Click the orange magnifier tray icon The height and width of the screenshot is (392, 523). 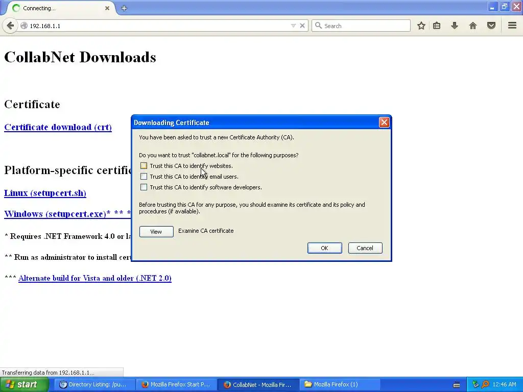(x=485, y=384)
